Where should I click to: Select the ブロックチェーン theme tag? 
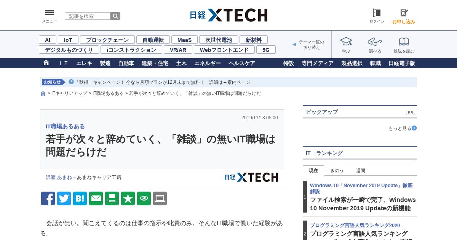107,40
